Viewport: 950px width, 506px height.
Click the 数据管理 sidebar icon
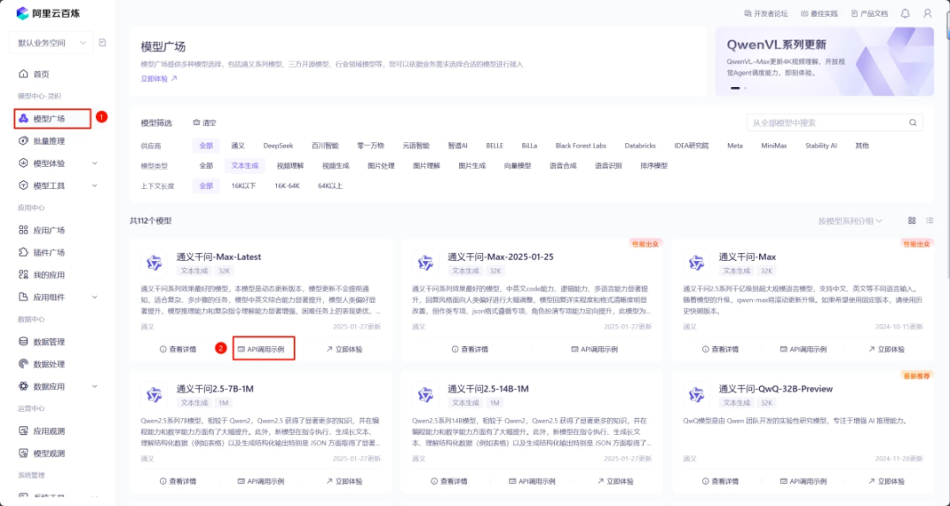pos(24,342)
